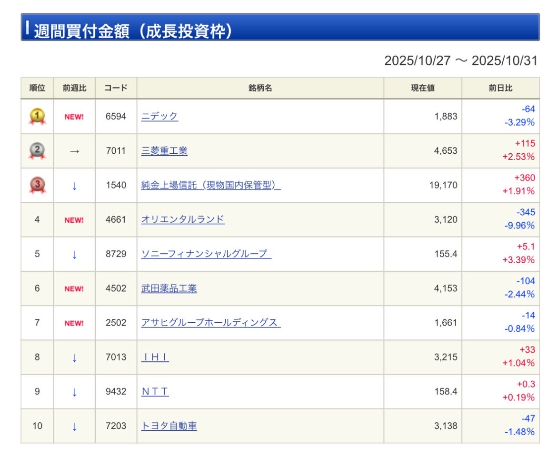This screenshot has height=456, width=557.
Task: Click the down arrow beside code 1540
Action: (74, 186)
